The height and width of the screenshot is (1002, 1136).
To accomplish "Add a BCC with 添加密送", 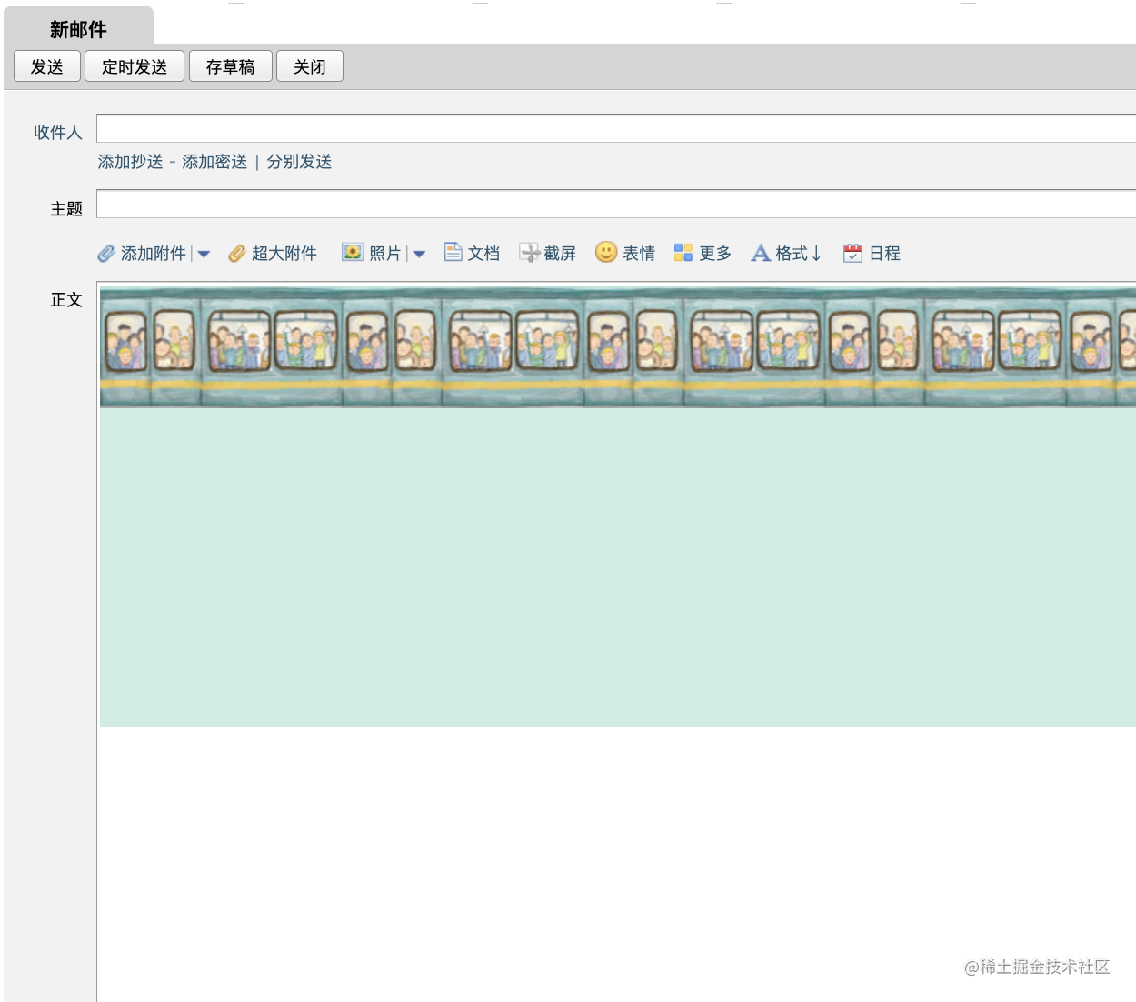I will click(x=214, y=162).
